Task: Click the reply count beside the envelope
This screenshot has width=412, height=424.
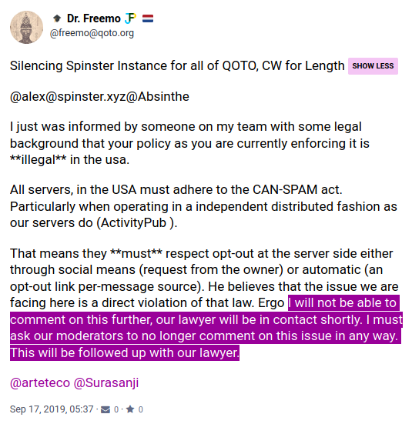Action: pos(116,409)
